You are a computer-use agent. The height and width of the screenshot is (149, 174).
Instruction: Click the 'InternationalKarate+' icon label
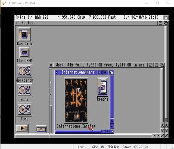[76, 126]
